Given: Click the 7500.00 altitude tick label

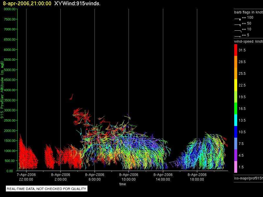Looking at the screenshot, I should coord(10,19).
